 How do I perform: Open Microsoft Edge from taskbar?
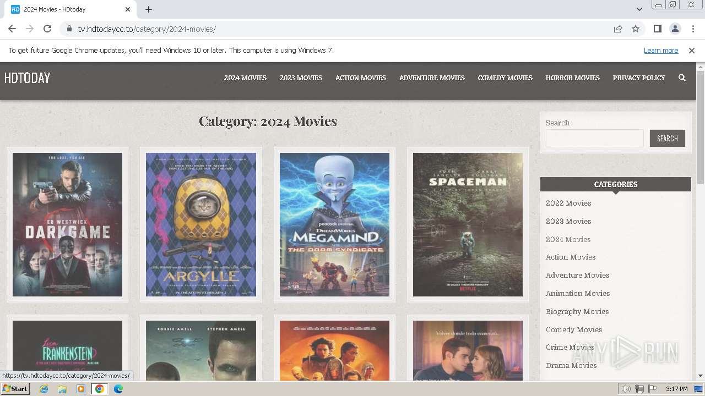point(118,389)
